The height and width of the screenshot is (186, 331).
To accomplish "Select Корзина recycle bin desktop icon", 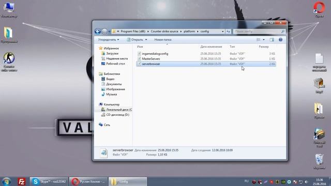I will point(319,162).
